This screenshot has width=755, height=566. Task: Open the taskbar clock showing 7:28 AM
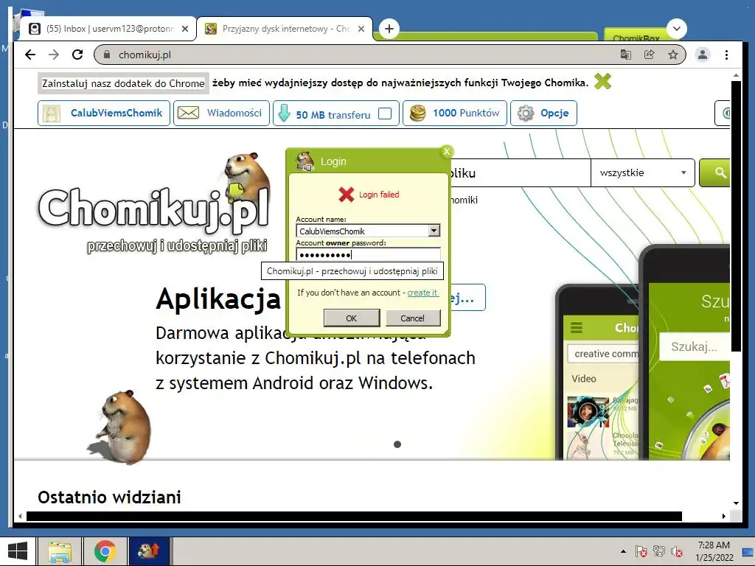tap(714, 551)
